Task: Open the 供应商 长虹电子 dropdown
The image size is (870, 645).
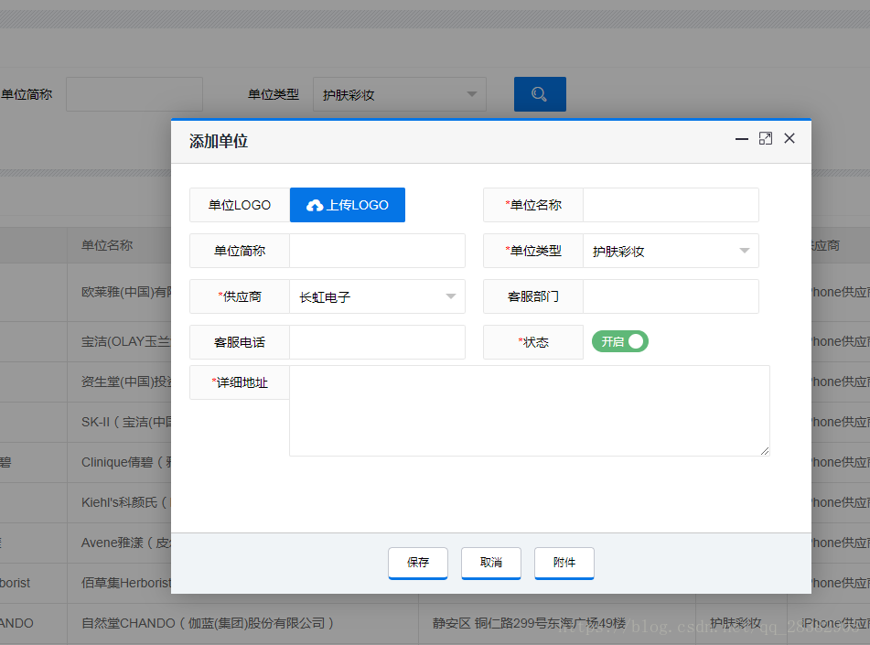Action: (377, 296)
